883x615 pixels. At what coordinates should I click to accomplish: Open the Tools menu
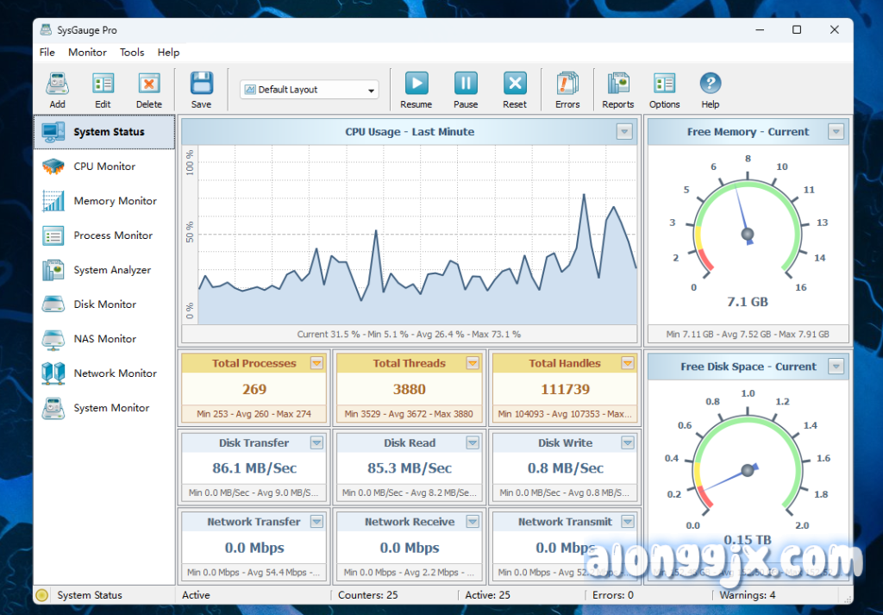click(132, 53)
